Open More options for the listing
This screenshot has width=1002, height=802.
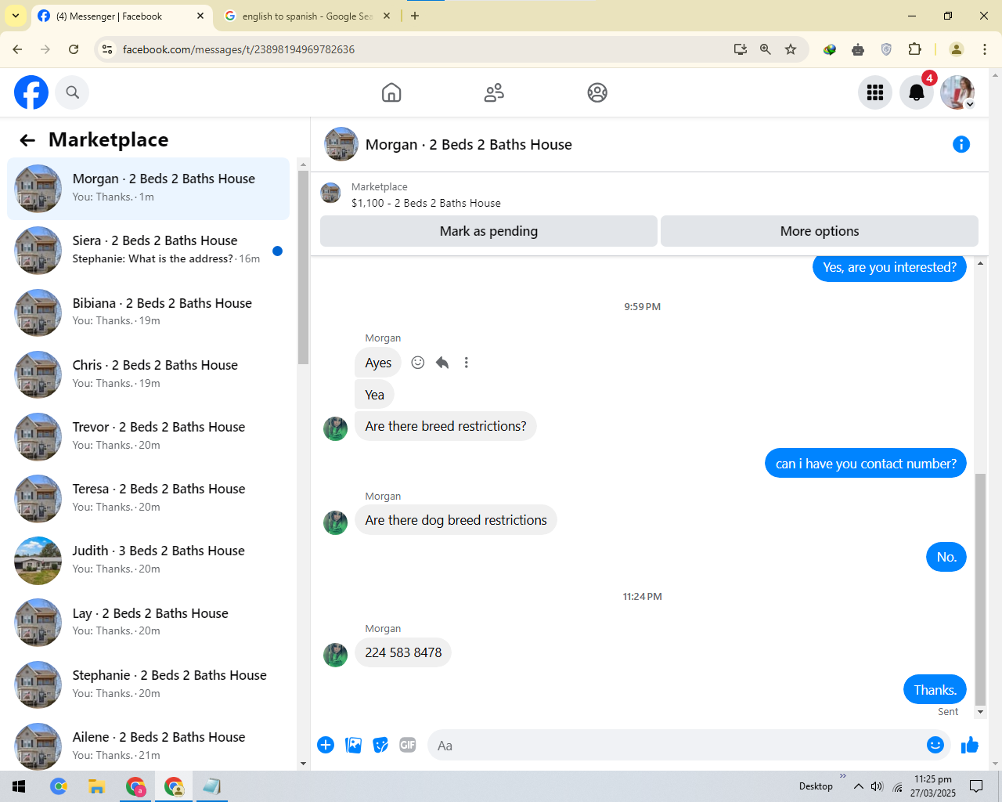[820, 231]
